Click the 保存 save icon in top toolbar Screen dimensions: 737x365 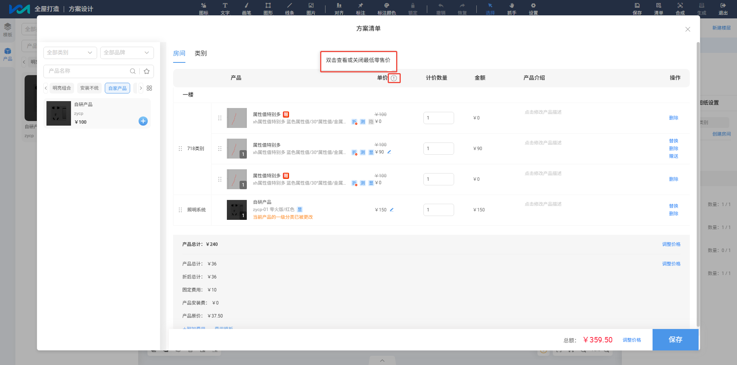[637, 8]
